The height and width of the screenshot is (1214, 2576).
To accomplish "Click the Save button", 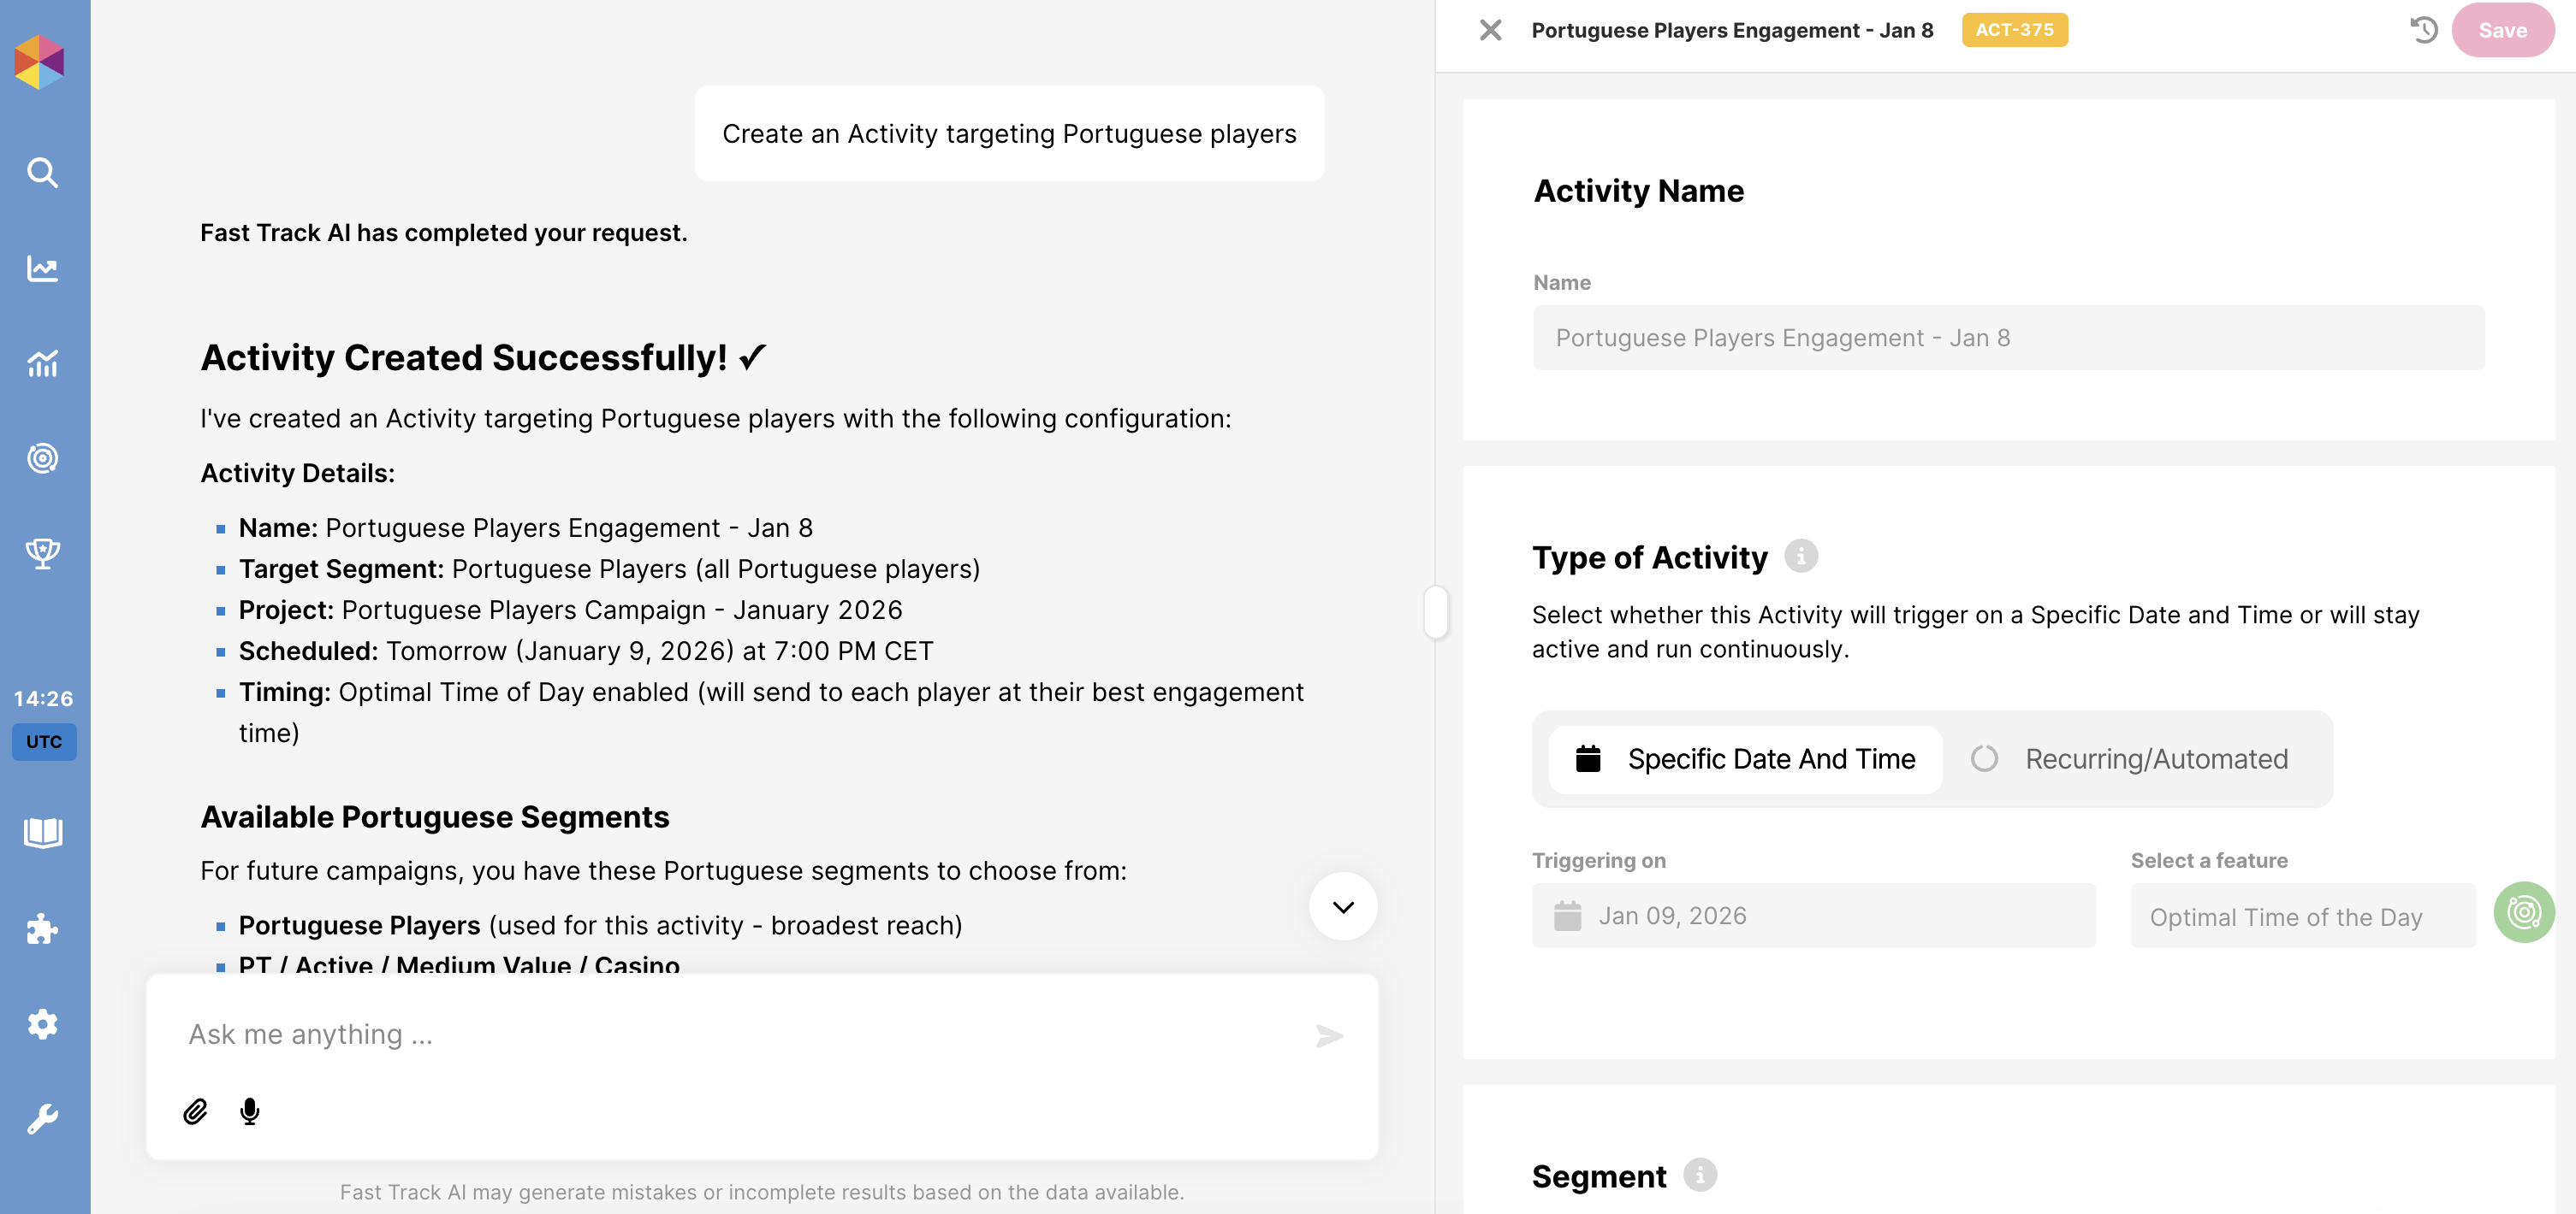I will [2502, 30].
